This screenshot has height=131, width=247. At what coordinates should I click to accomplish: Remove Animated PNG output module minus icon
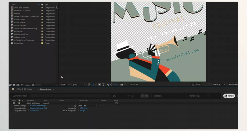[66, 108]
